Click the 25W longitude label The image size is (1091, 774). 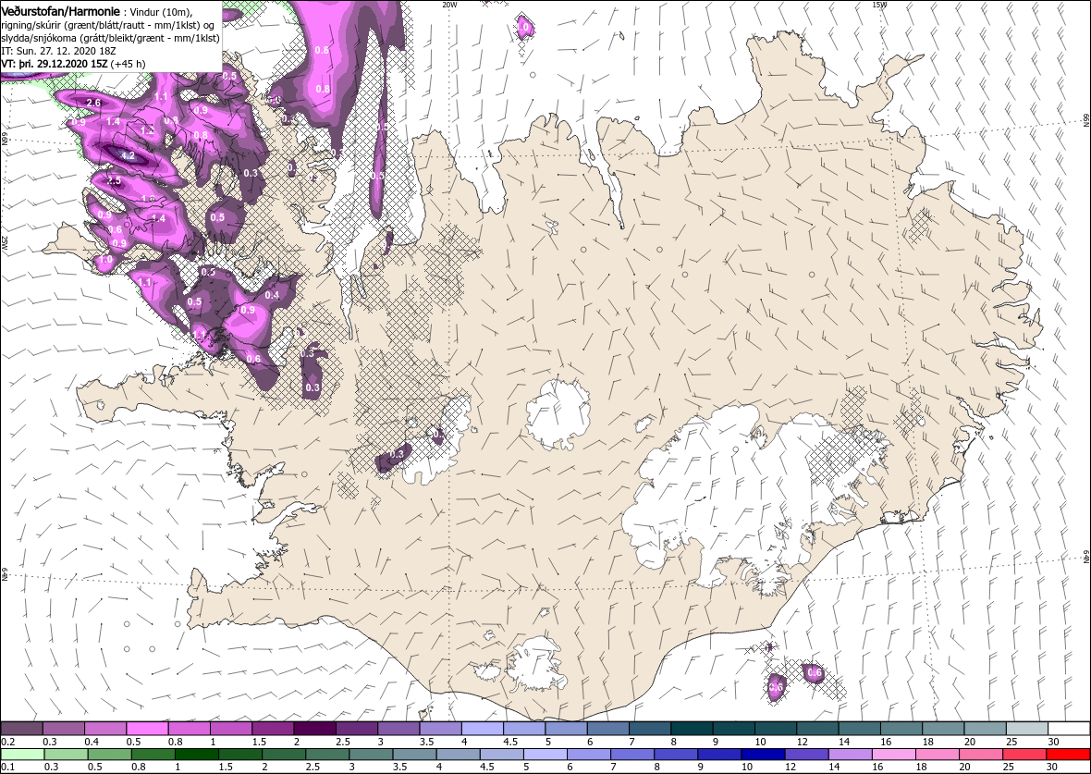pyautogui.click(x=5, y=243)
